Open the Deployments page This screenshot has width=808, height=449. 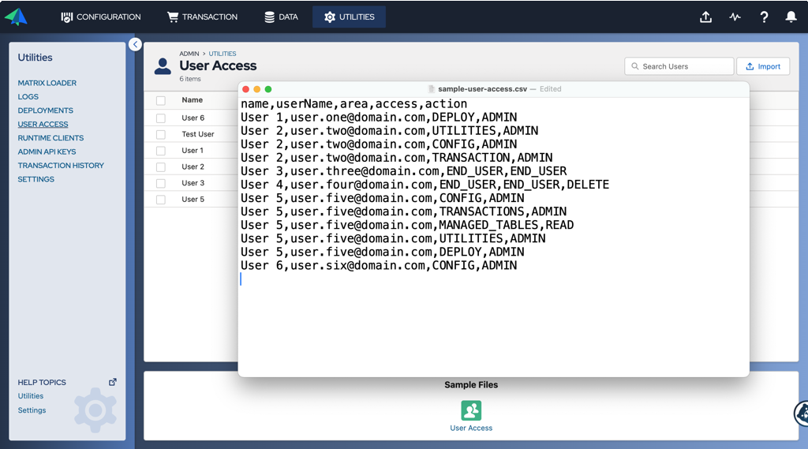click(x=45, y=110)
